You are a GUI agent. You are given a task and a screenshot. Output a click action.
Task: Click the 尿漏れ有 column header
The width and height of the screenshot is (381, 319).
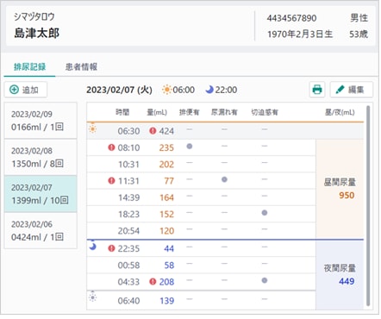tap(224, 112)
